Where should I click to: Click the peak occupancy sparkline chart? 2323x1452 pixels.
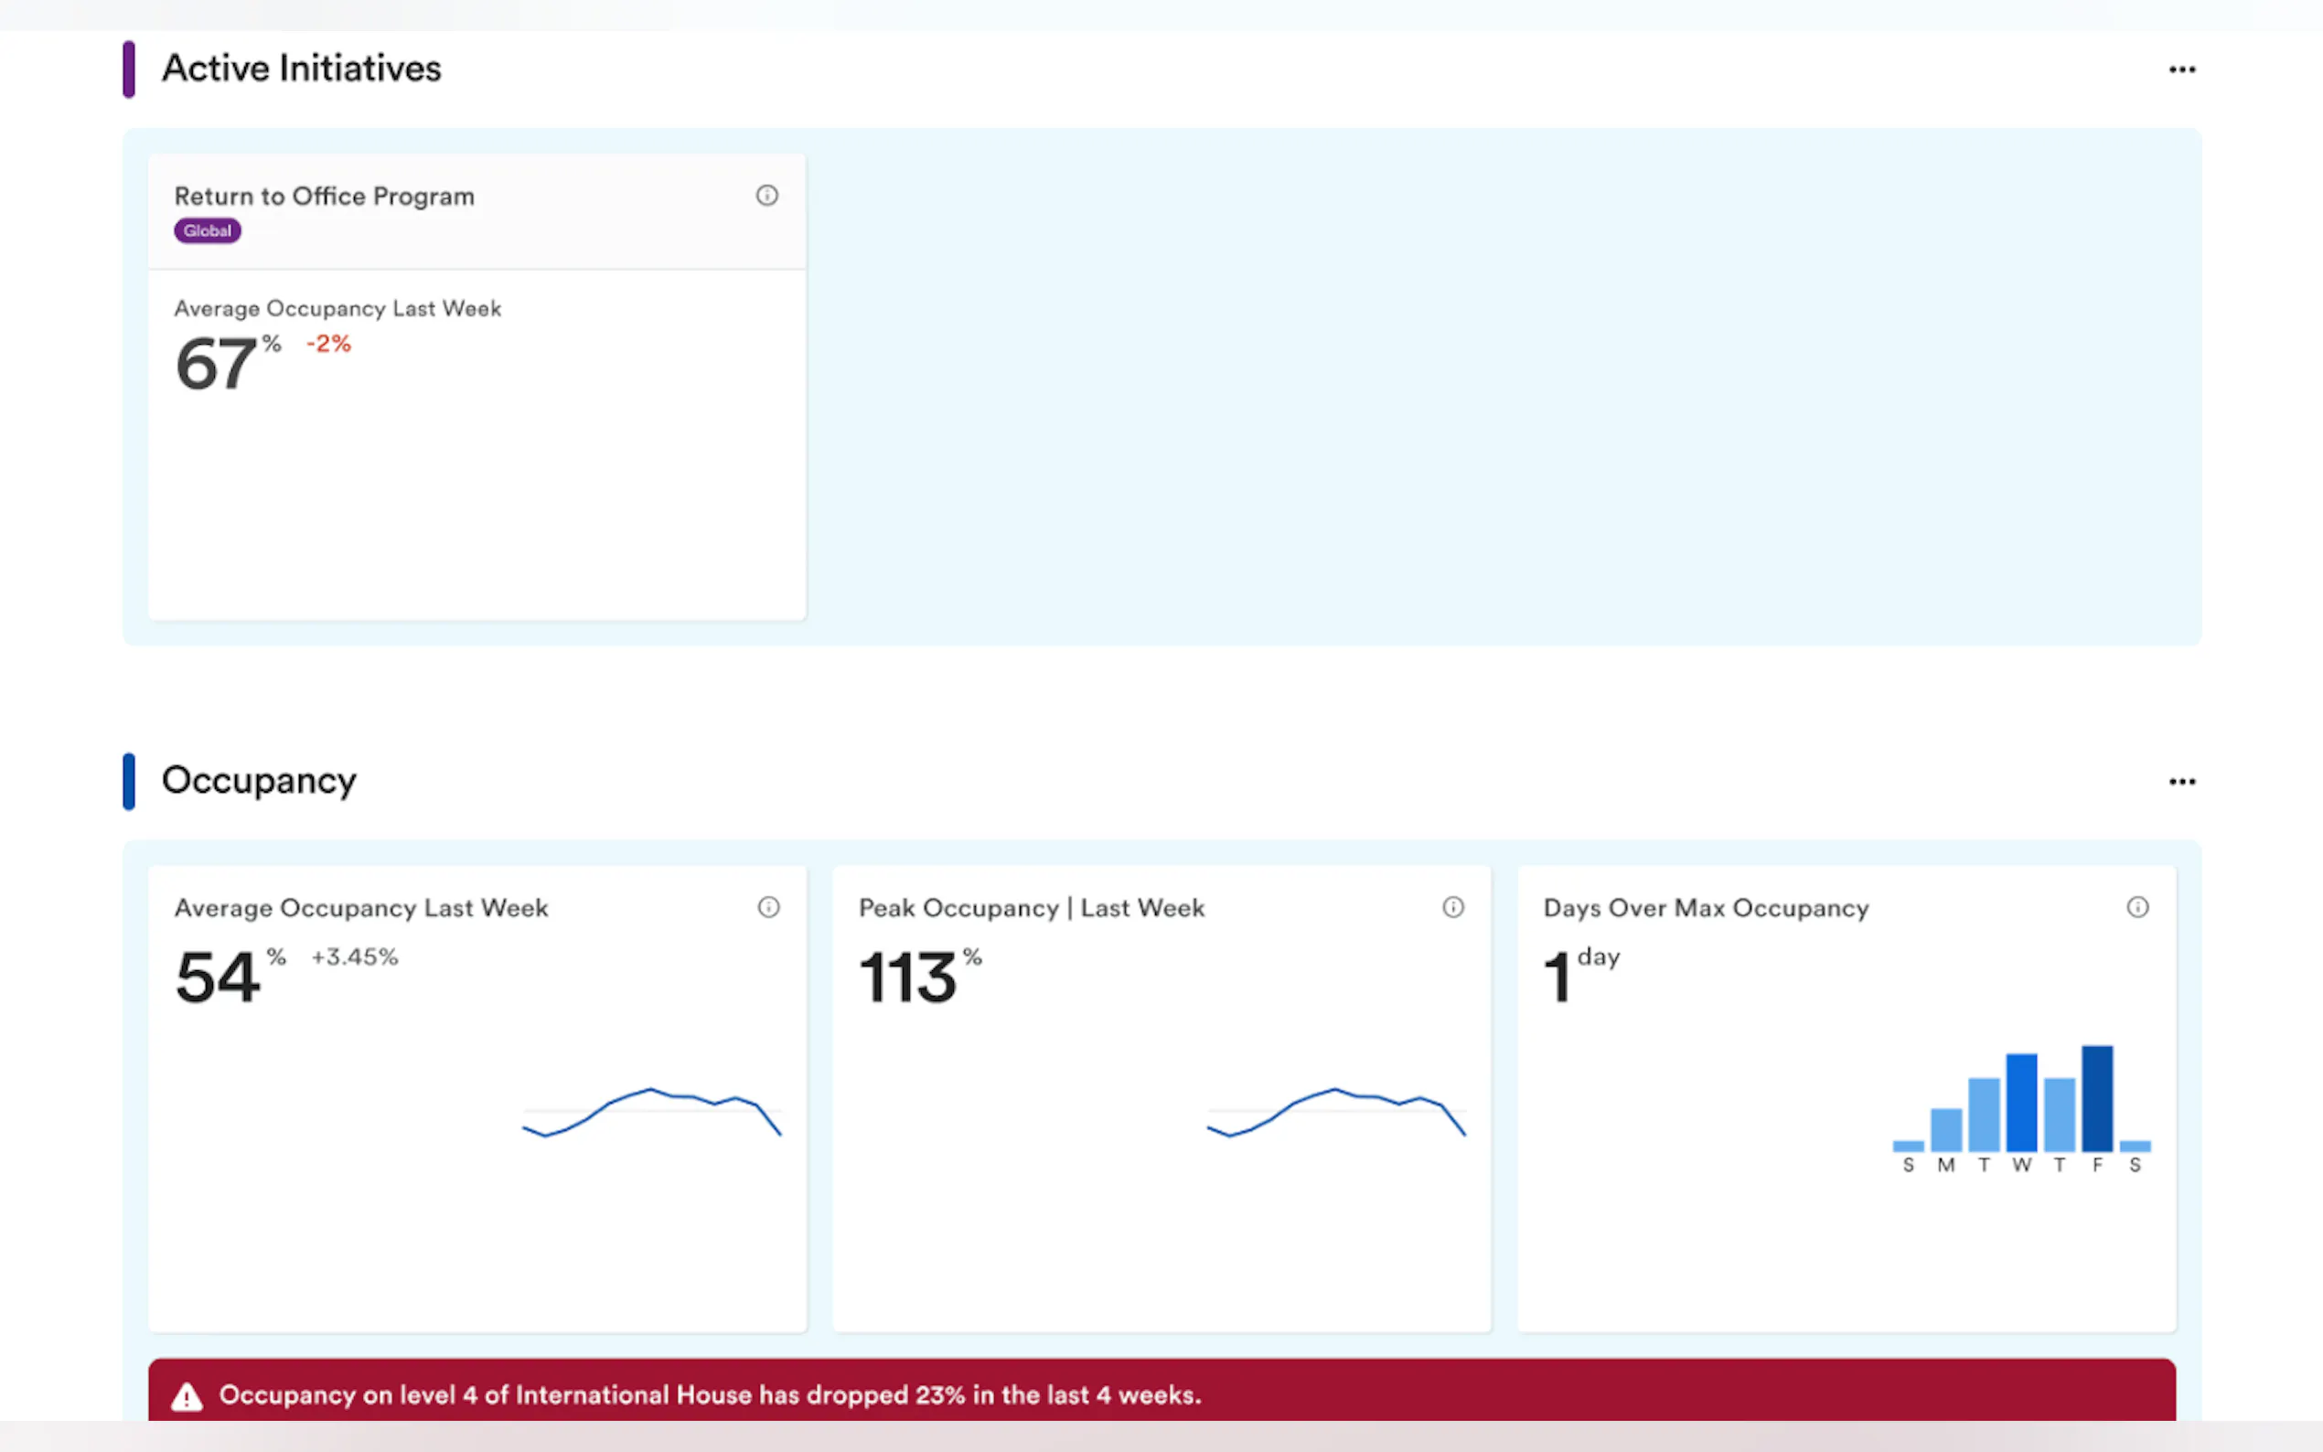click(1336, 1112)
